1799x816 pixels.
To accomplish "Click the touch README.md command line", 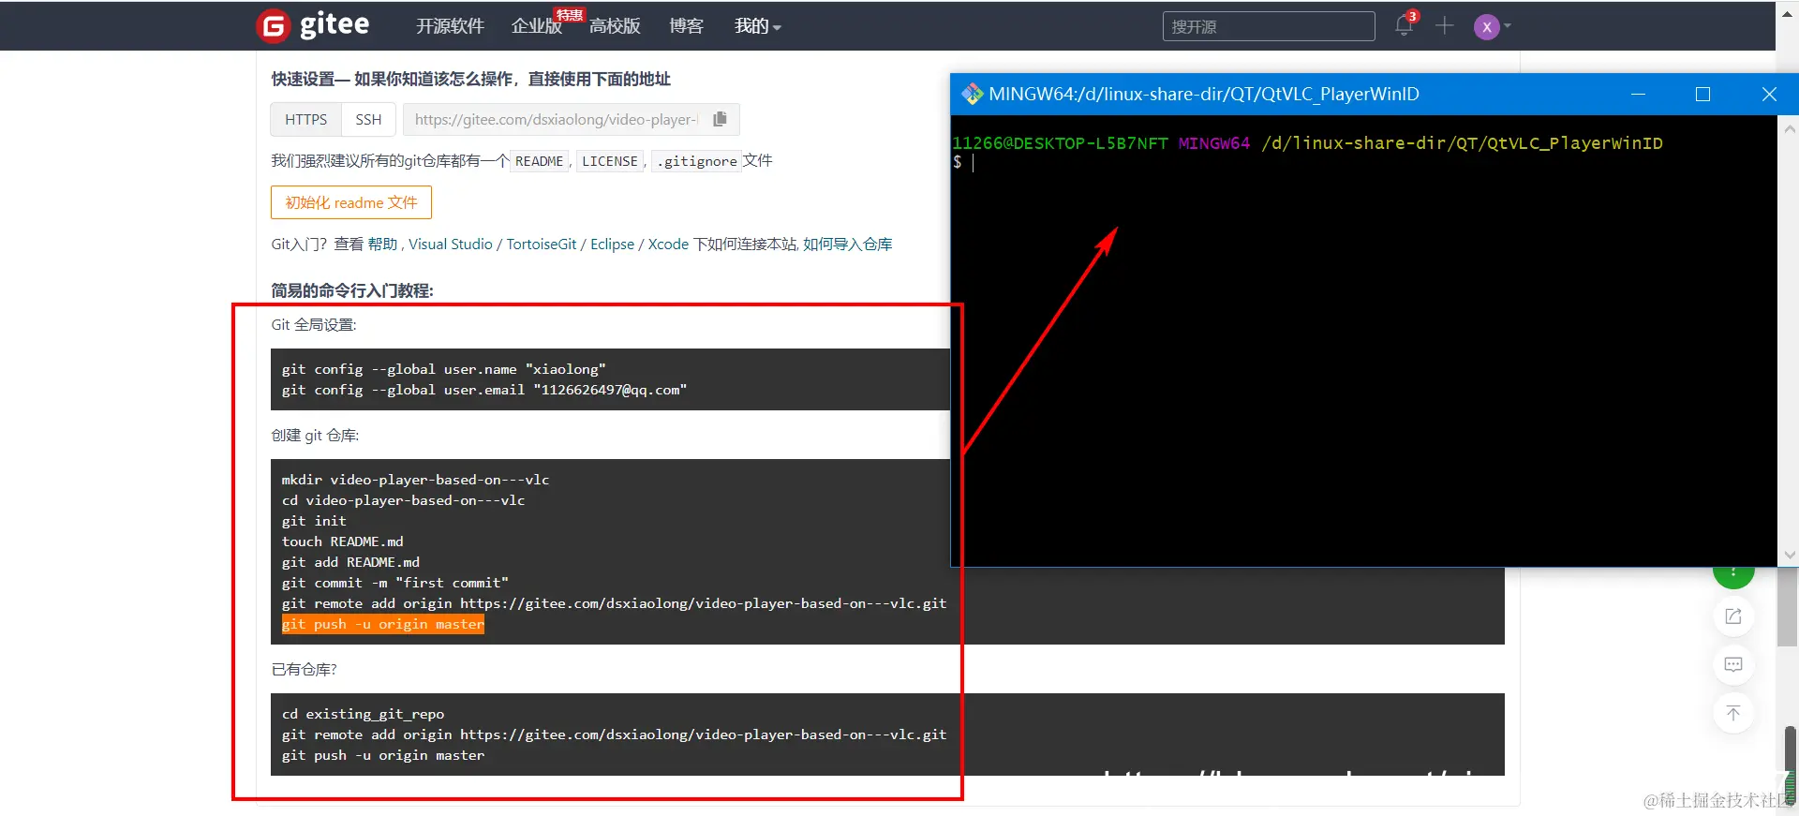I will pos(342,542).
